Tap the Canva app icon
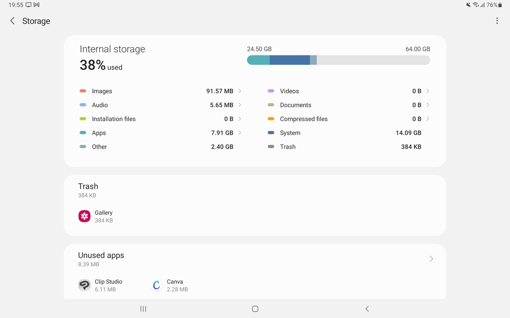Screen dimensions: 510x318 coord(157,285)
